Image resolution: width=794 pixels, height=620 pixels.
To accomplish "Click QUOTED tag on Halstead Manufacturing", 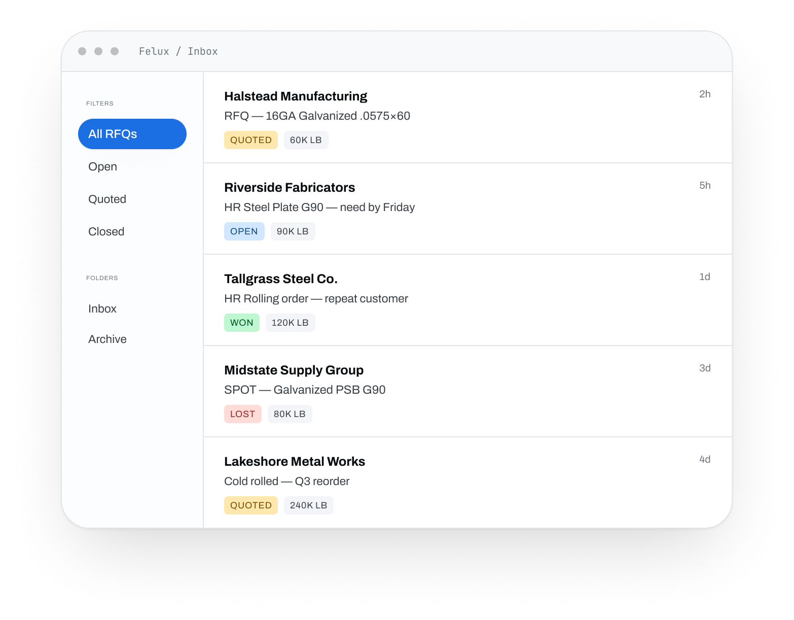I will pyautogui.click(x=251, y=140).
